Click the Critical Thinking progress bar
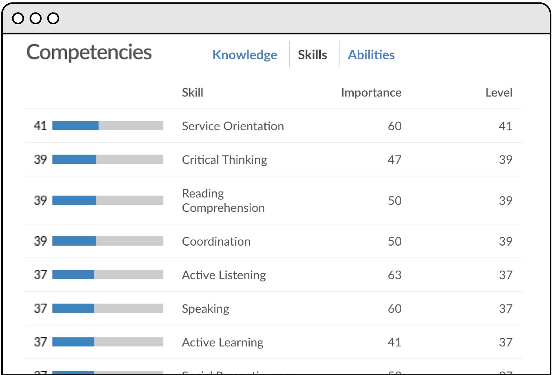 coord(108,159)
